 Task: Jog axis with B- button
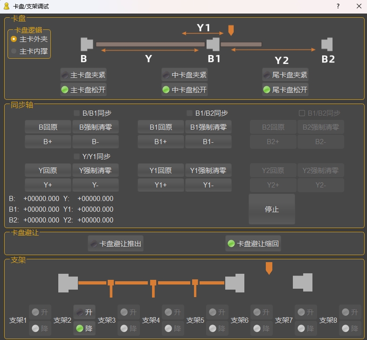click(96, 142)
